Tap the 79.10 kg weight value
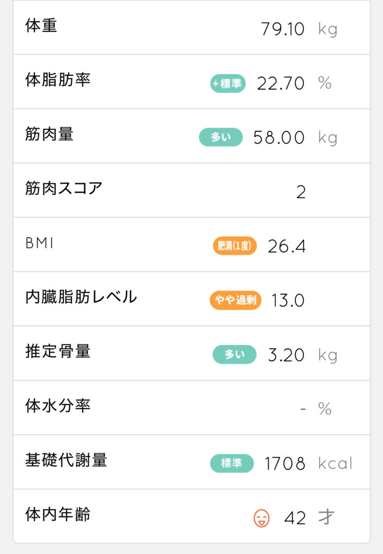This screenshot has width=383, height=554. coord(299,29)
